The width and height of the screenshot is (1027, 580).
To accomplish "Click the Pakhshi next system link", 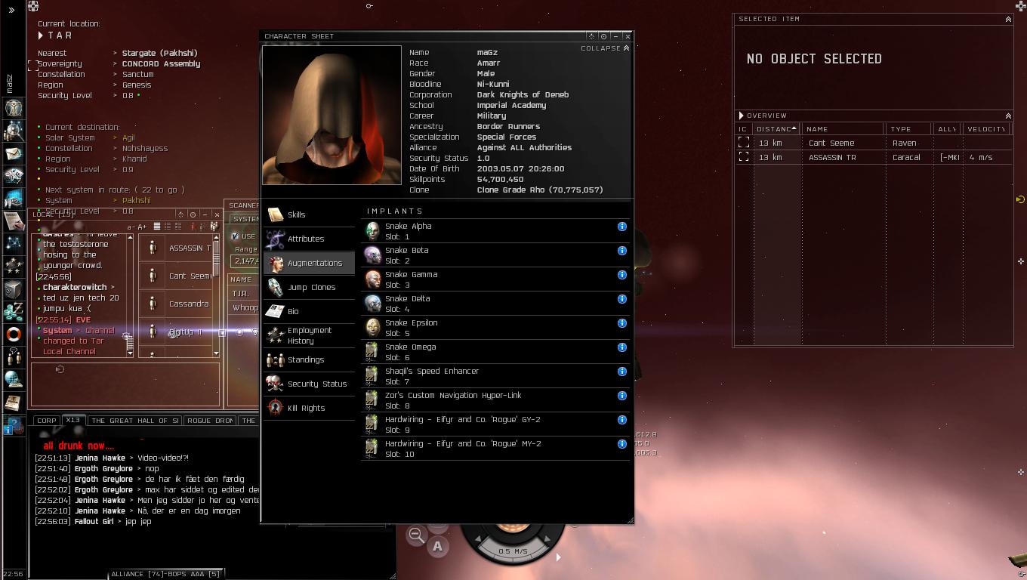I will coord(137,201).
